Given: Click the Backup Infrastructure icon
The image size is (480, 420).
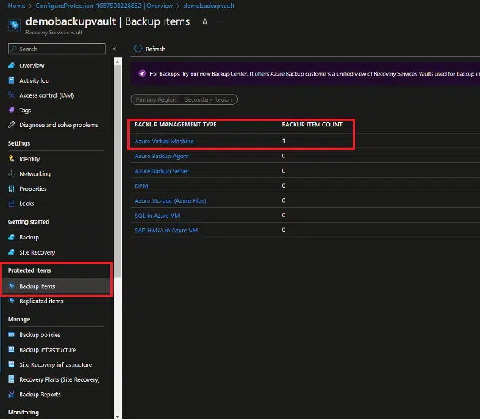Looking at the screenshot, I should point(11,349).
